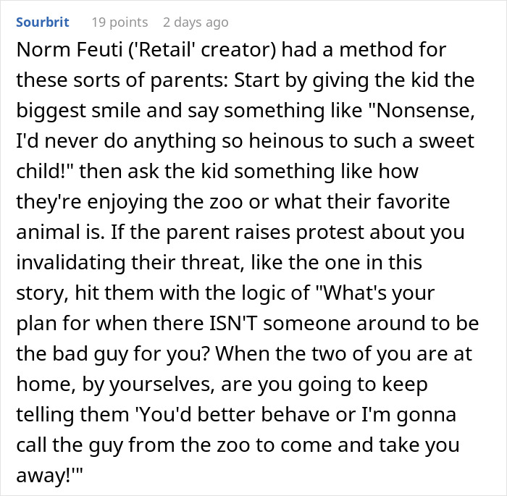Click the name Norm Feuti in comment
The height and width of the screenshot is (496, 507).
[70, 50]
